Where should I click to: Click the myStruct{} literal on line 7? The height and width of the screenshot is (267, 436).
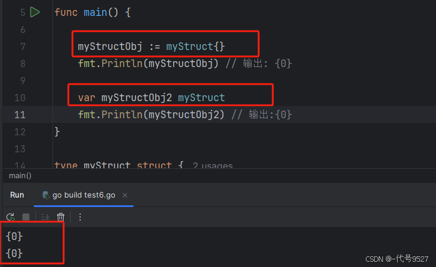pos(195,46)
